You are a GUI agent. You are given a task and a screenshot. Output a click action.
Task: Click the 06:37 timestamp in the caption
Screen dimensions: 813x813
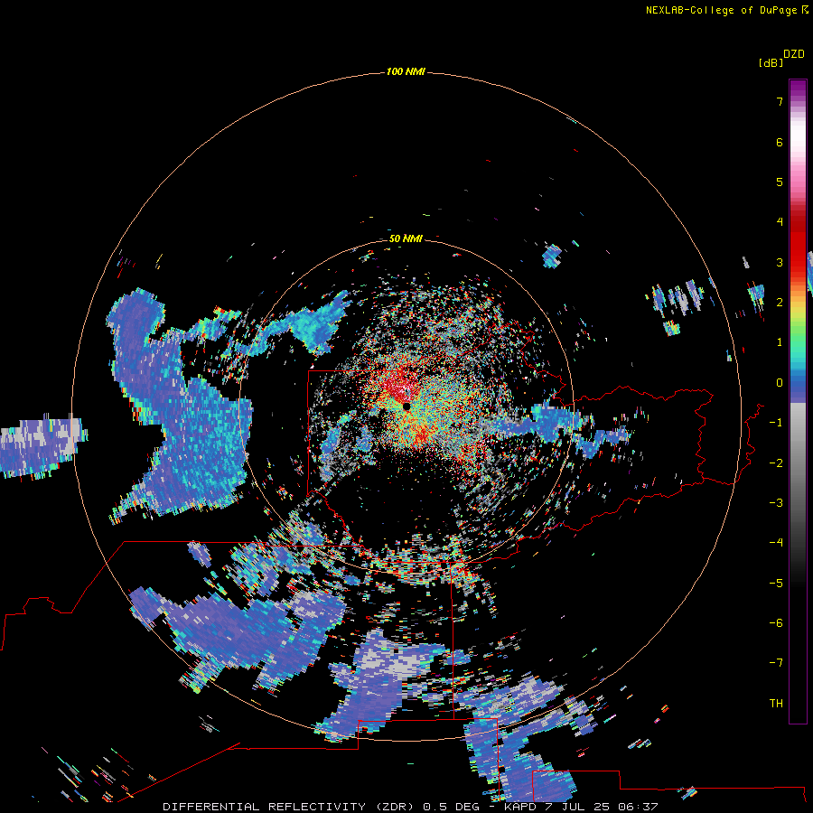640,807
